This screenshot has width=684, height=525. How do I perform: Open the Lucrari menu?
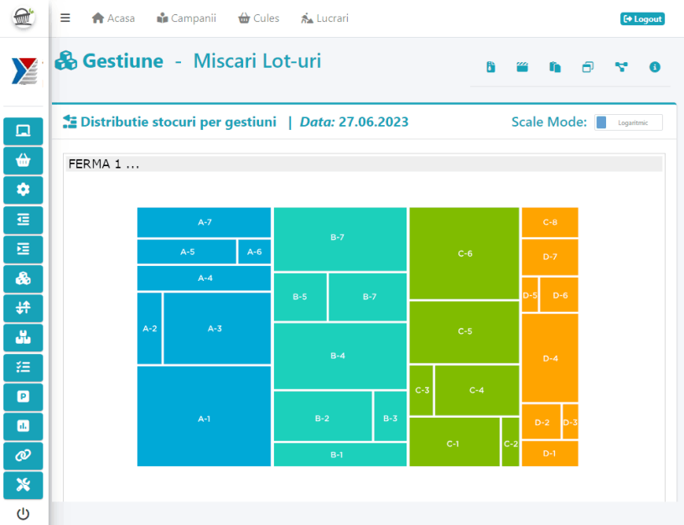point(324,18)
